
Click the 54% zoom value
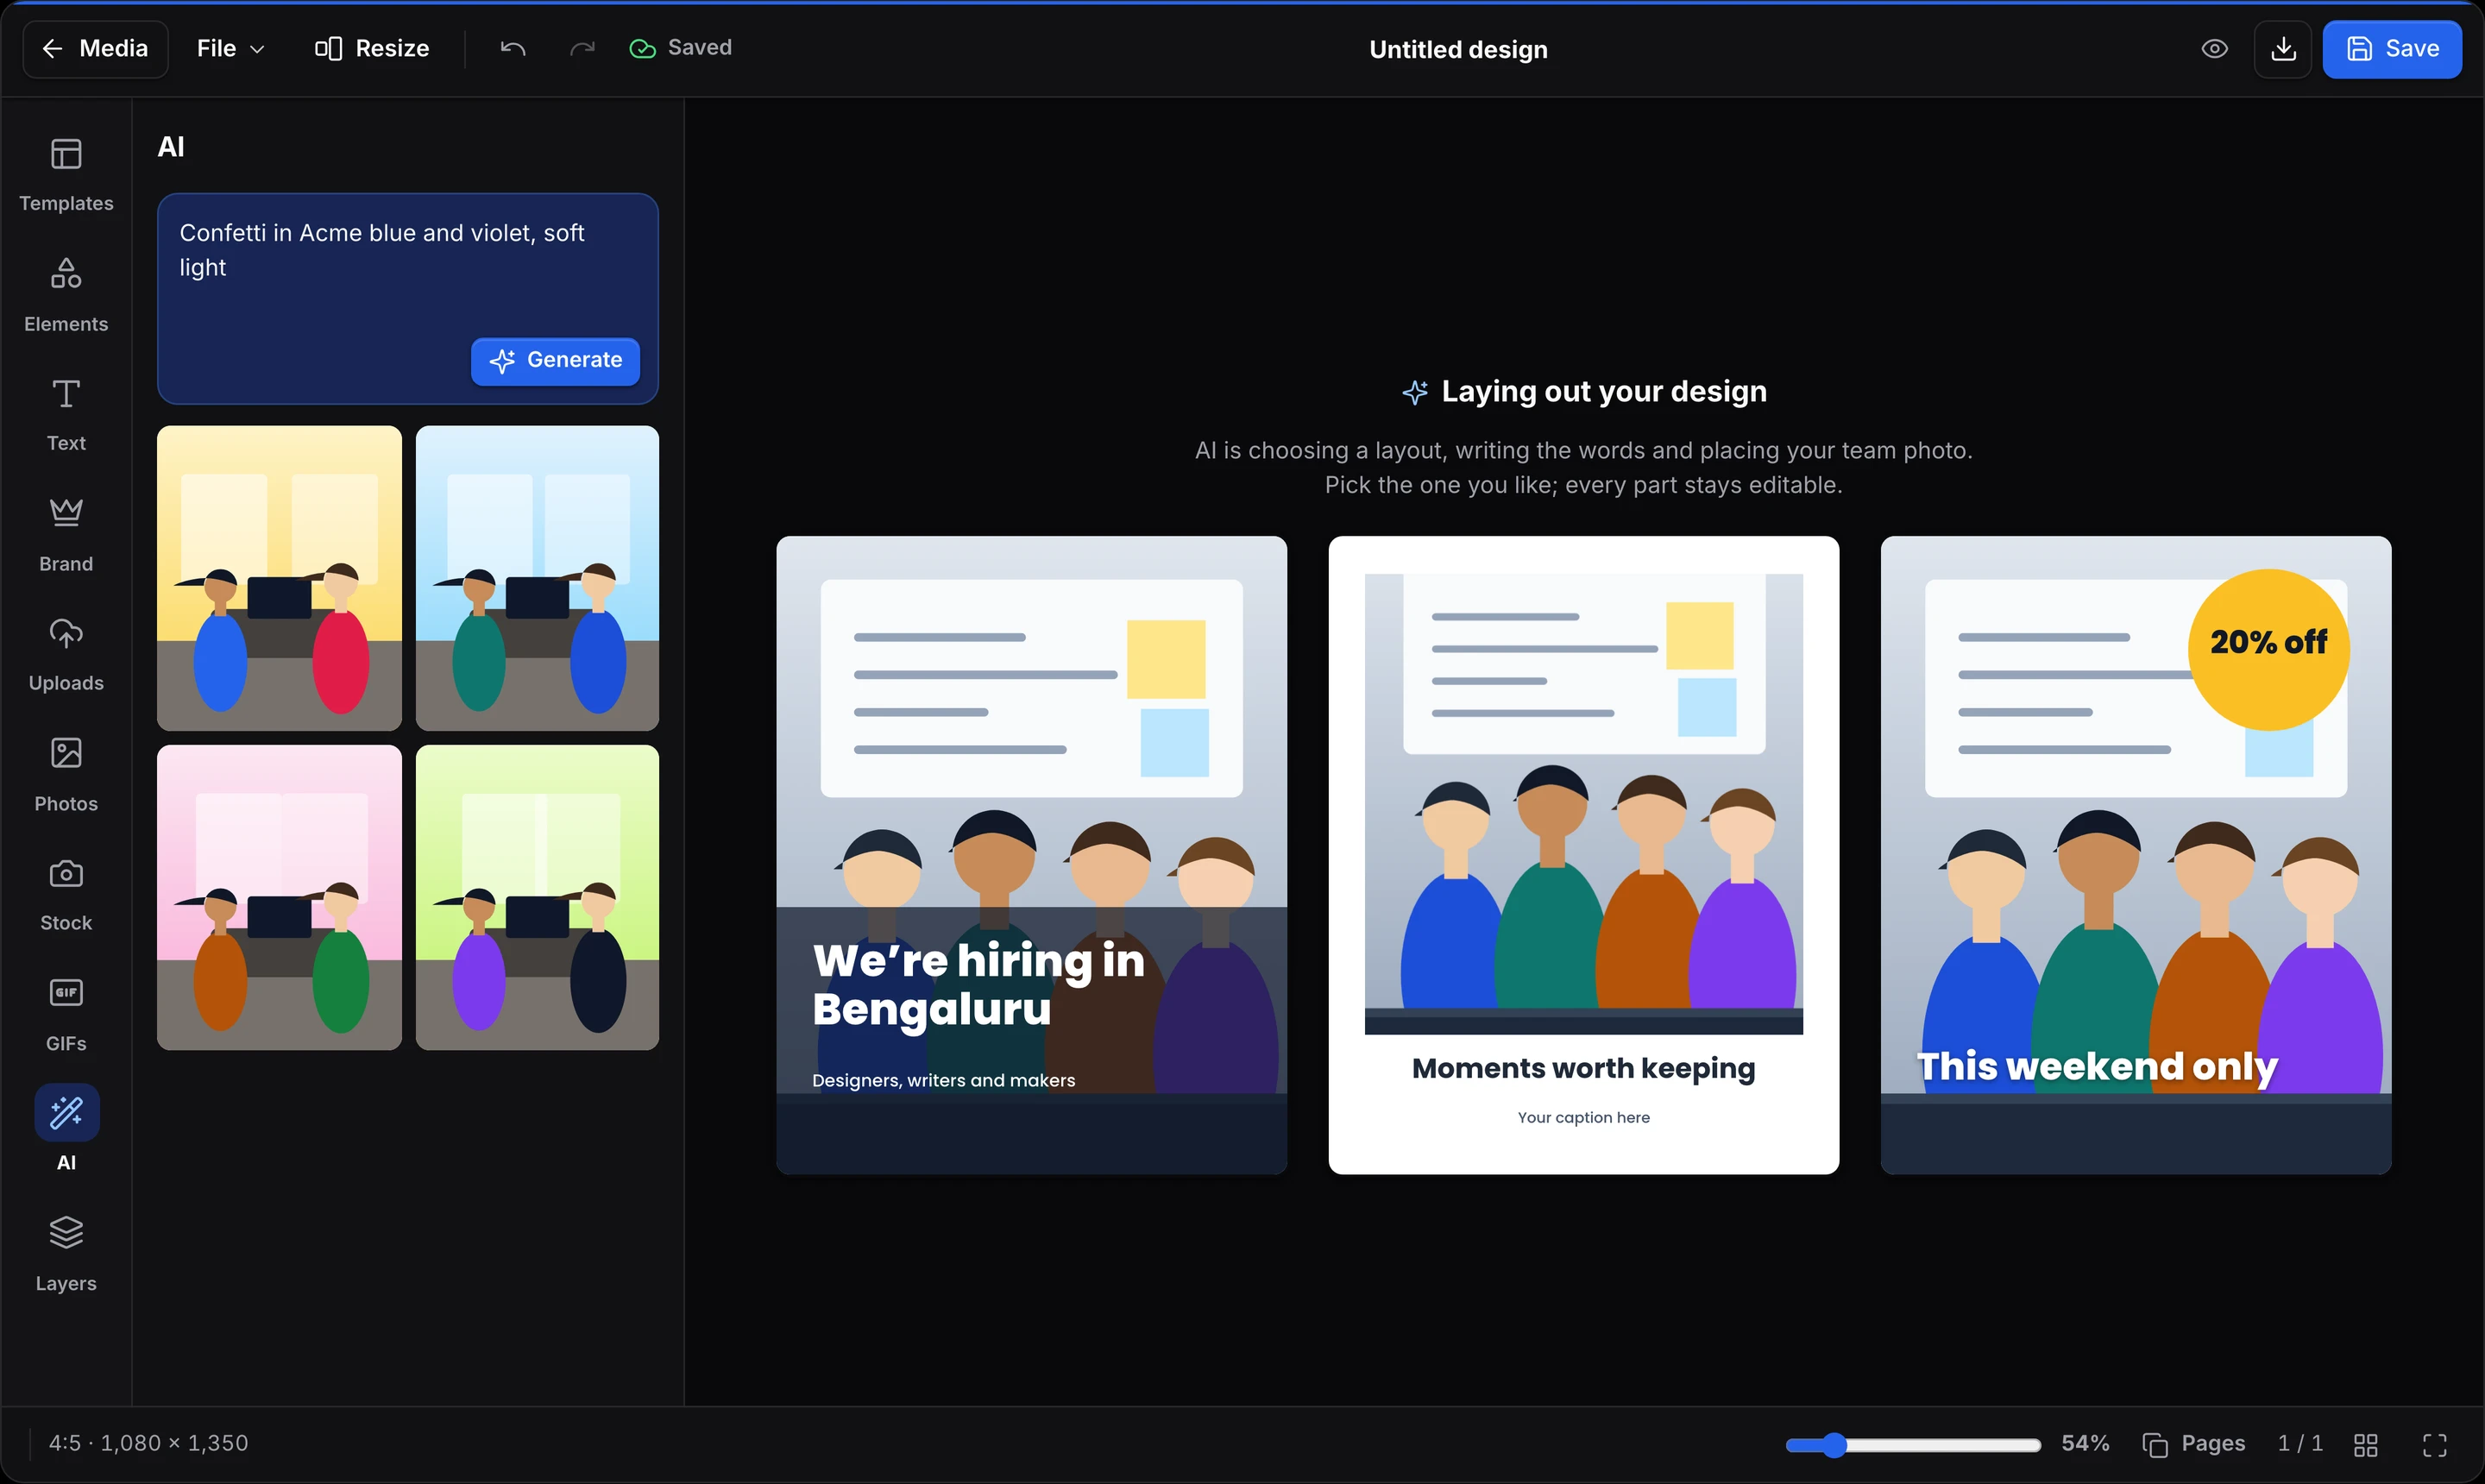(x=2085, y=1444)
